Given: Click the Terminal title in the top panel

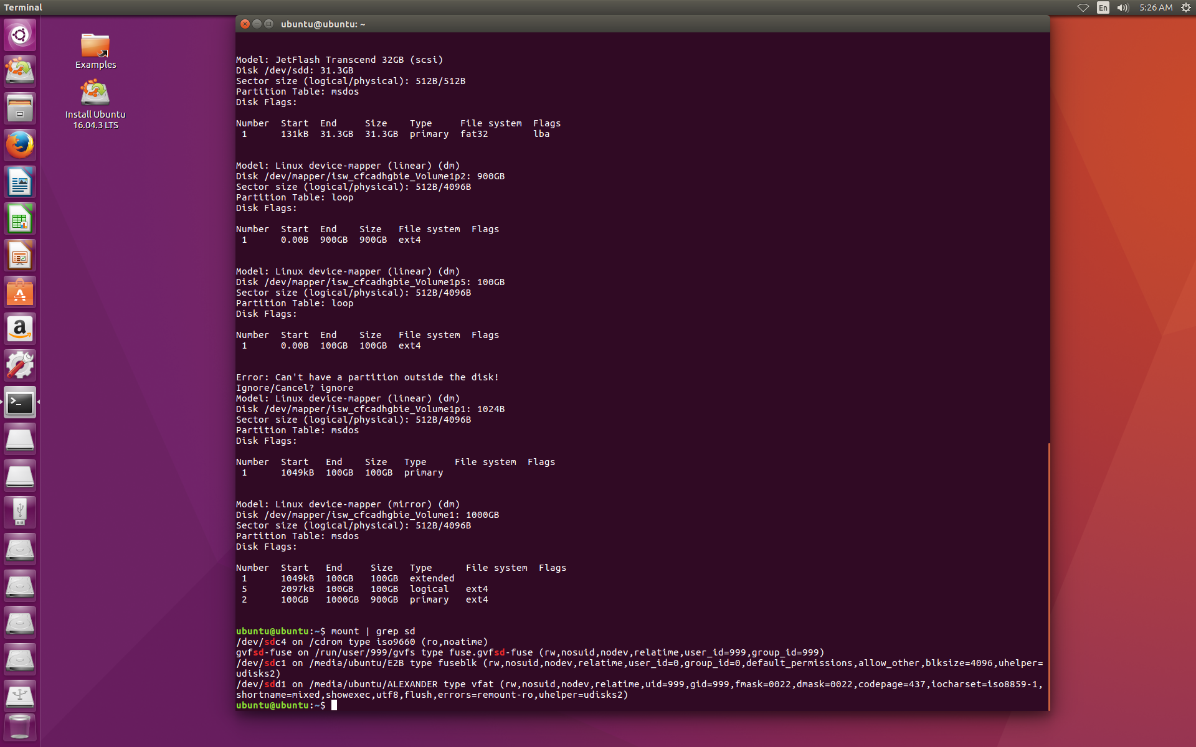Looking at the screenshot, I should (x=23, y=7).
